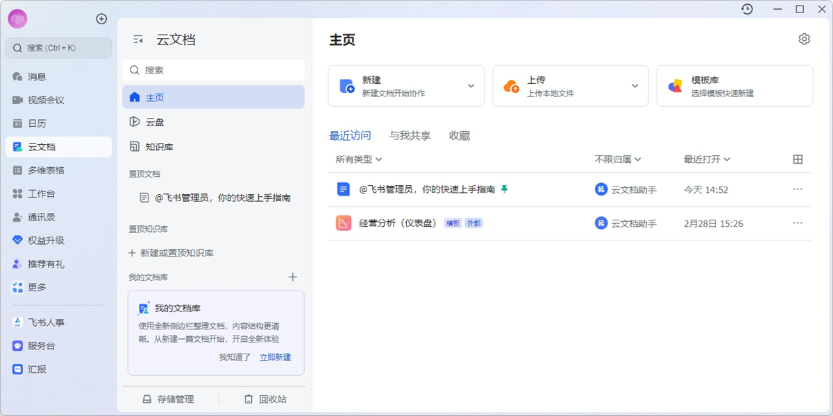Switch to 最近访问 tab
Screen dimensions: 833x416
pyautogui.click(x=350, y=136)
